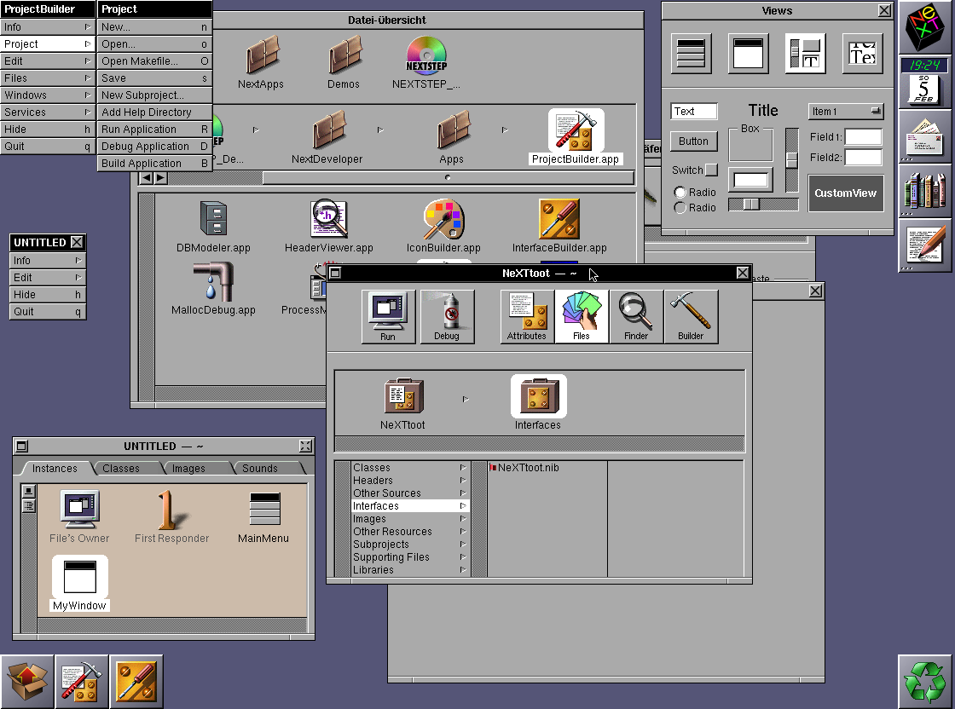Select the MainMenu instance icon
The width and height of the screenshot is (955, 709).
265,510
